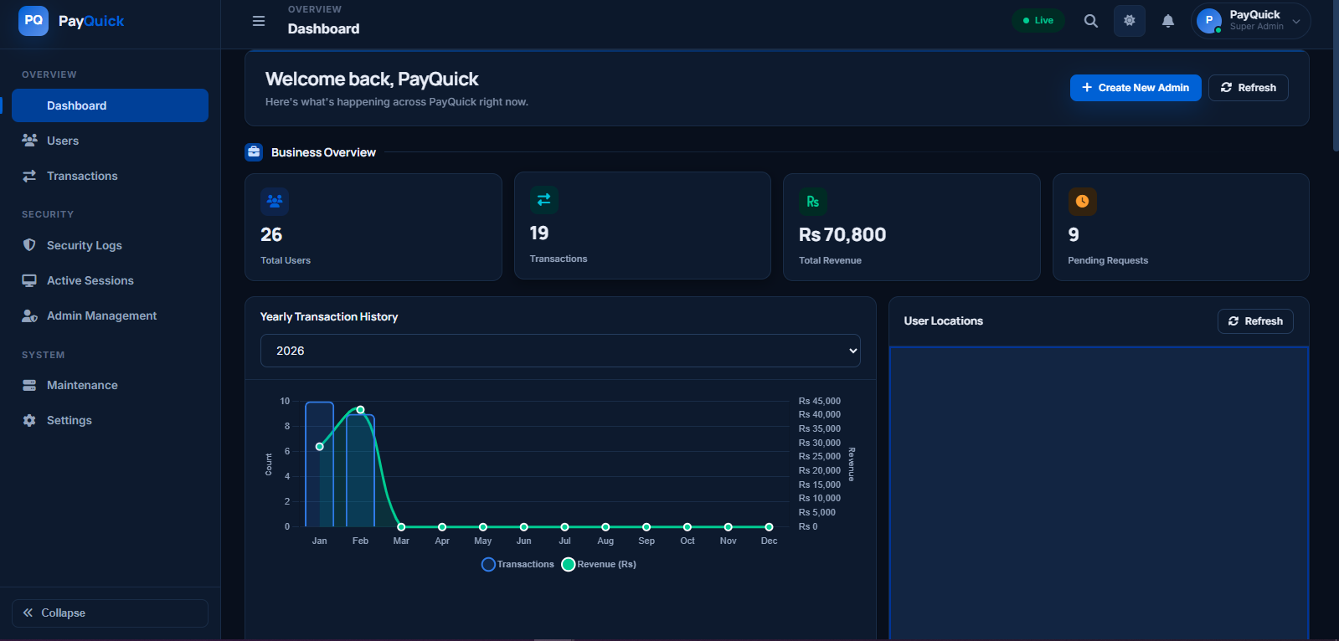Click the Live status badge

pyautogui.click(x=1038, y=21)
